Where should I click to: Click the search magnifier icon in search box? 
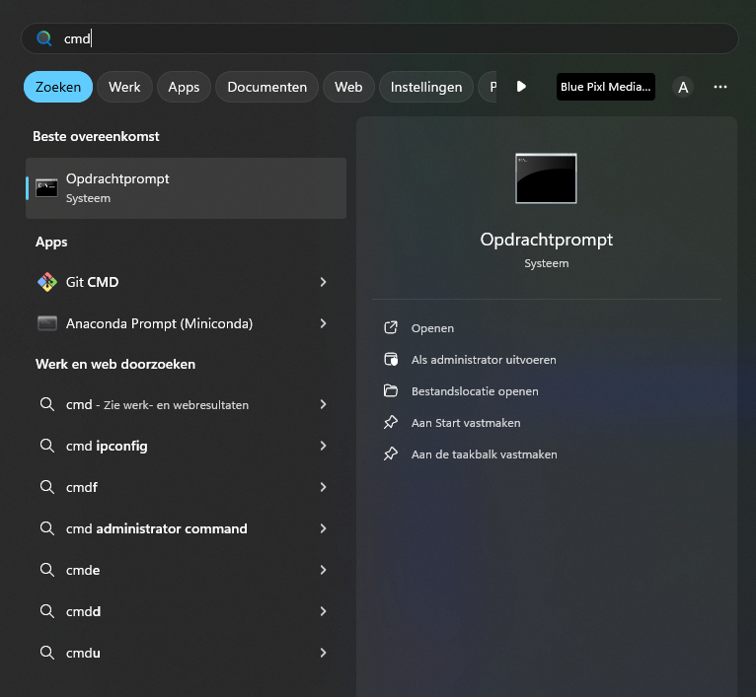click(43, 38)
